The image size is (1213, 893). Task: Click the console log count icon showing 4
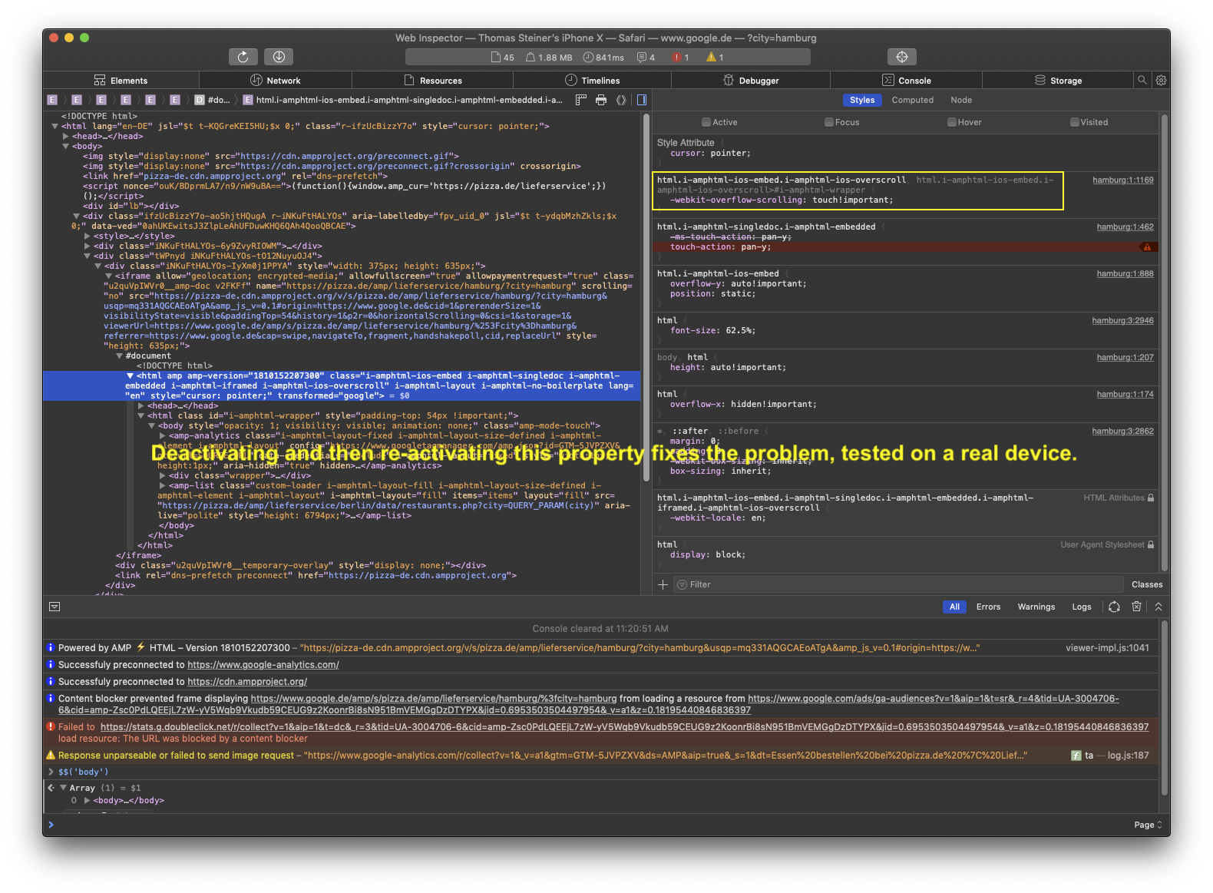(x=646, y=58)
